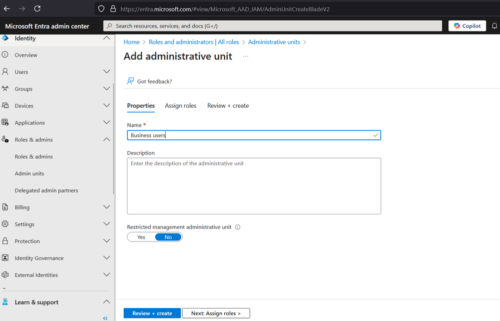
Task: Select No on Restricted management toggle
Action: pyautogui.click(x=168, y=237)
